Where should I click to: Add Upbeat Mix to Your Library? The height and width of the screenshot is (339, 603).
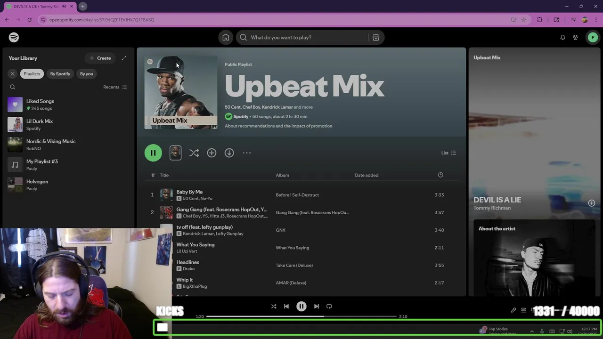click(x=212, y=153)
